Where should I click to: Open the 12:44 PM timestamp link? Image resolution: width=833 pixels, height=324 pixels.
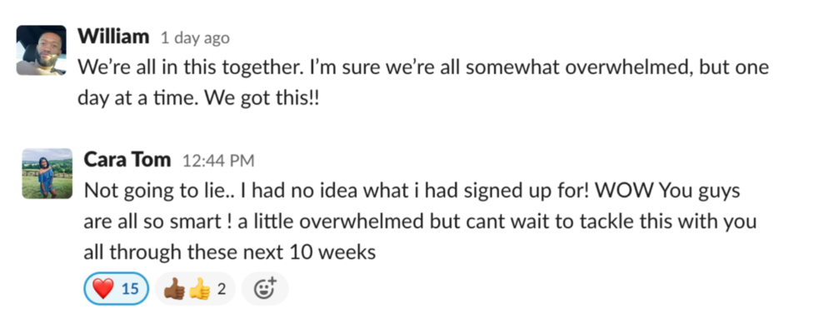click(217, 161)
